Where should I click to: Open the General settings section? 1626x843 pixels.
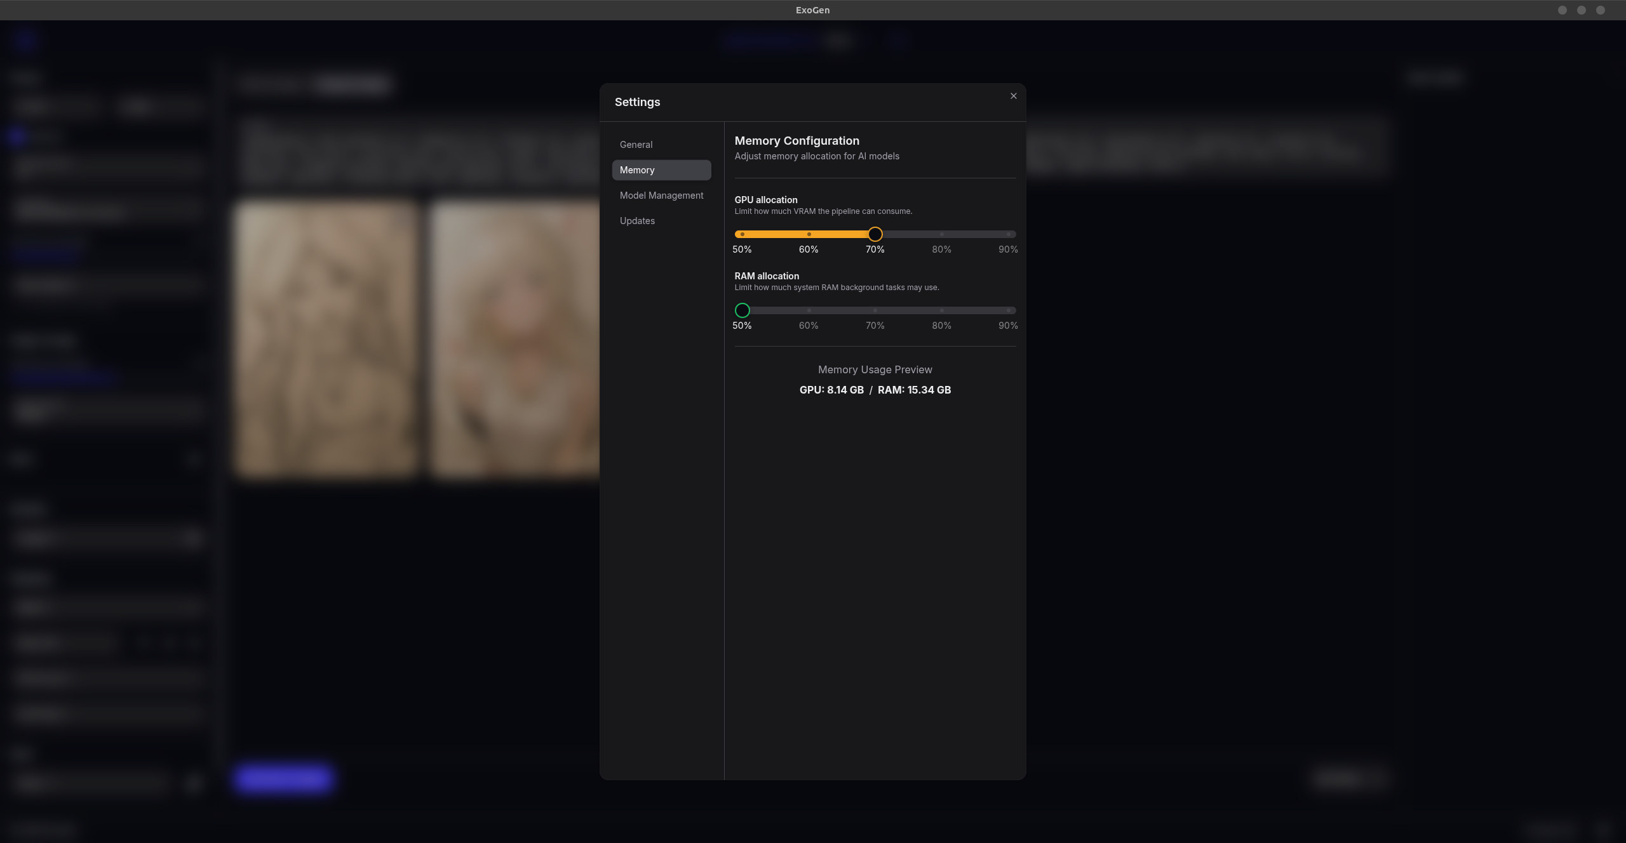pos(636,144)
